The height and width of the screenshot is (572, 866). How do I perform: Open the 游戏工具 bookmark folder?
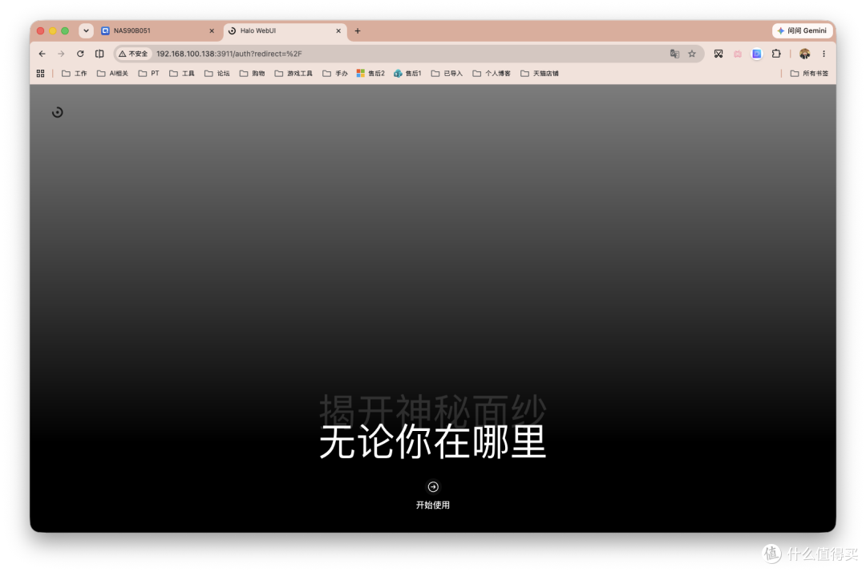[293, 74]
